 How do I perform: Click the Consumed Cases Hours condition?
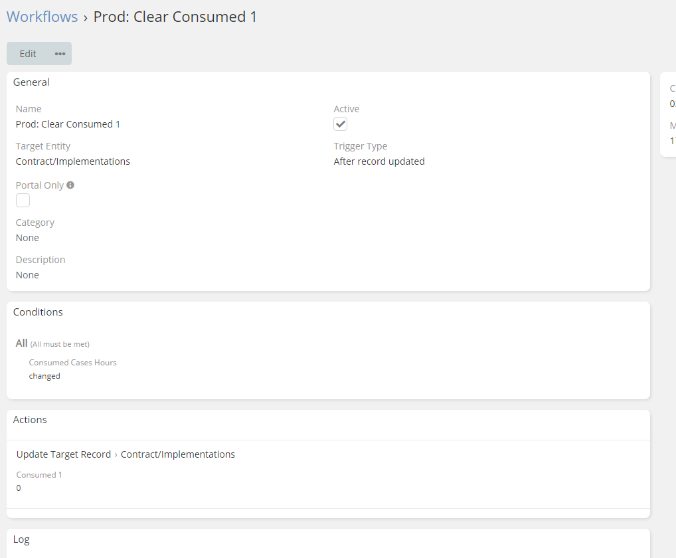[x=73, y=363]
